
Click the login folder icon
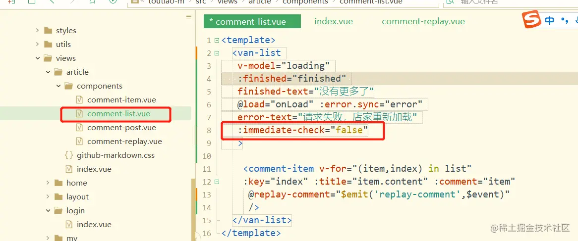58,210
